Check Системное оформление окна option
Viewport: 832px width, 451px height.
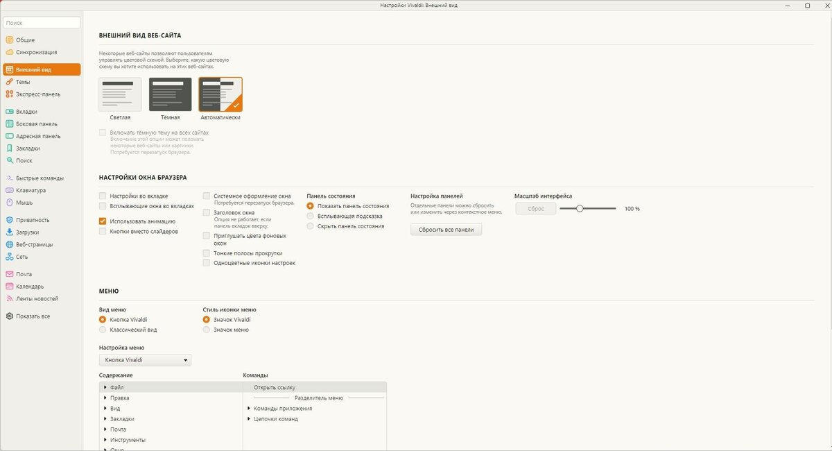tap(207, 196)
